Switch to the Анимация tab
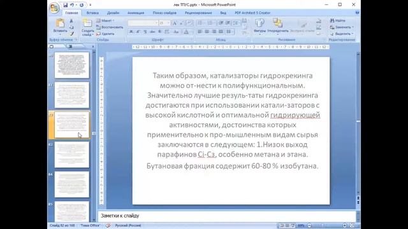Screen dimensions: 408x229 (x=136, y=13)
